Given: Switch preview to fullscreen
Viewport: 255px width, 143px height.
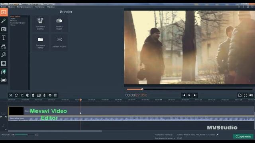Looking at the screenshot, I should pos(245,95).
